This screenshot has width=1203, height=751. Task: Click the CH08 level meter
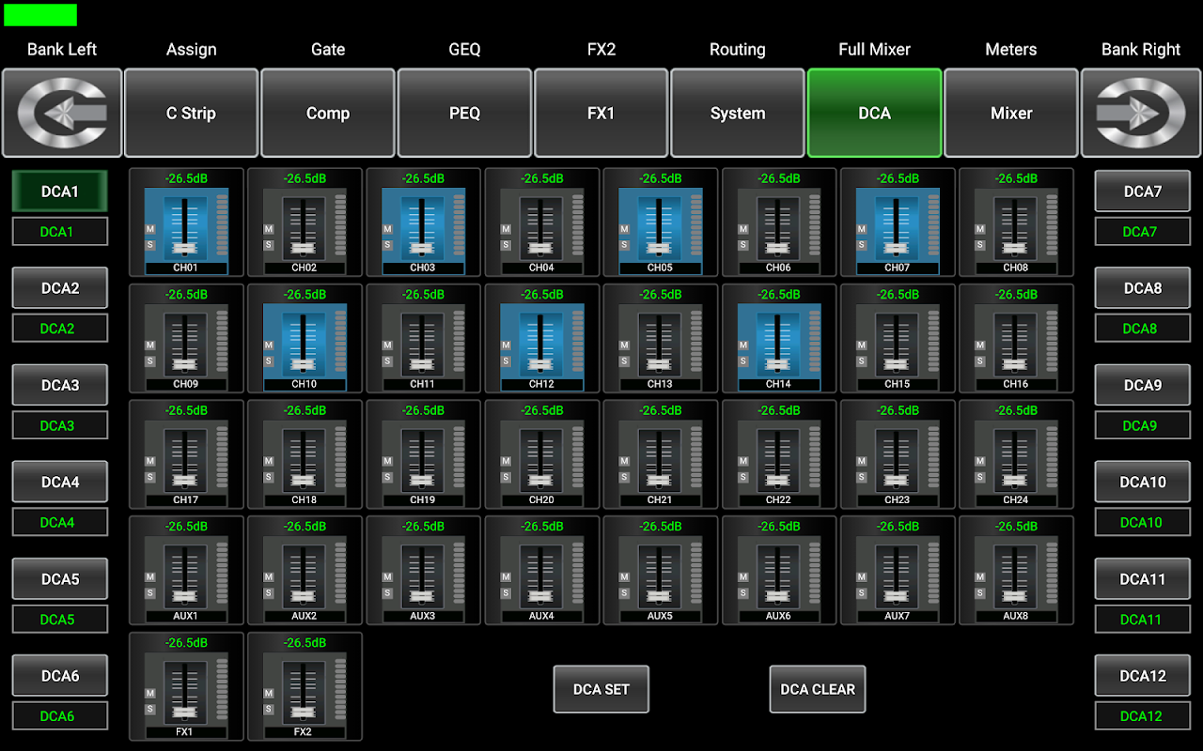pyautogui.click(x=1052, y=225)
